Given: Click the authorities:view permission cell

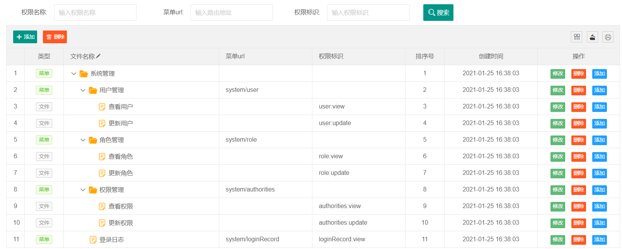Looking at the screenshot, I should [358, 206].
